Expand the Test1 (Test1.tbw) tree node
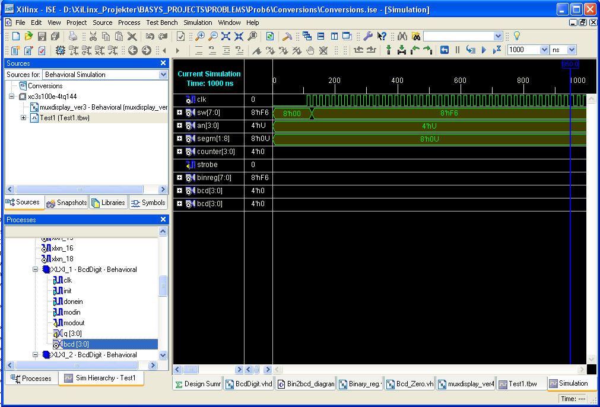The image size is (600, 407). (23, 118)
